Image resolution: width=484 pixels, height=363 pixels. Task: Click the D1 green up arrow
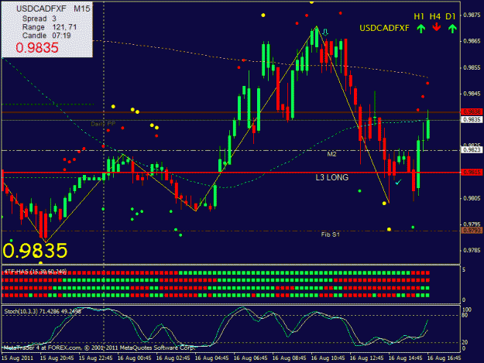point(452,29)
